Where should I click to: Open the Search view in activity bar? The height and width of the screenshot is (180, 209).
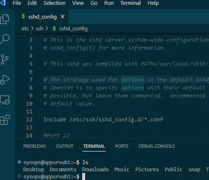[x=5, y=39]
